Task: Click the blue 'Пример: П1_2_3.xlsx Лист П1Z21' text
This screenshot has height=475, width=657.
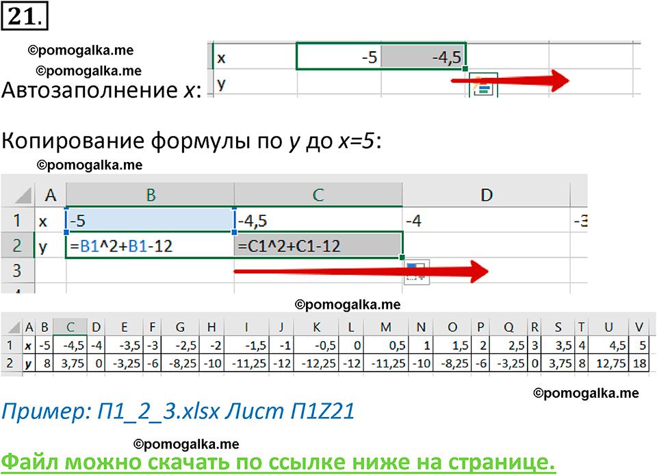Action: (x=178, y=411)
